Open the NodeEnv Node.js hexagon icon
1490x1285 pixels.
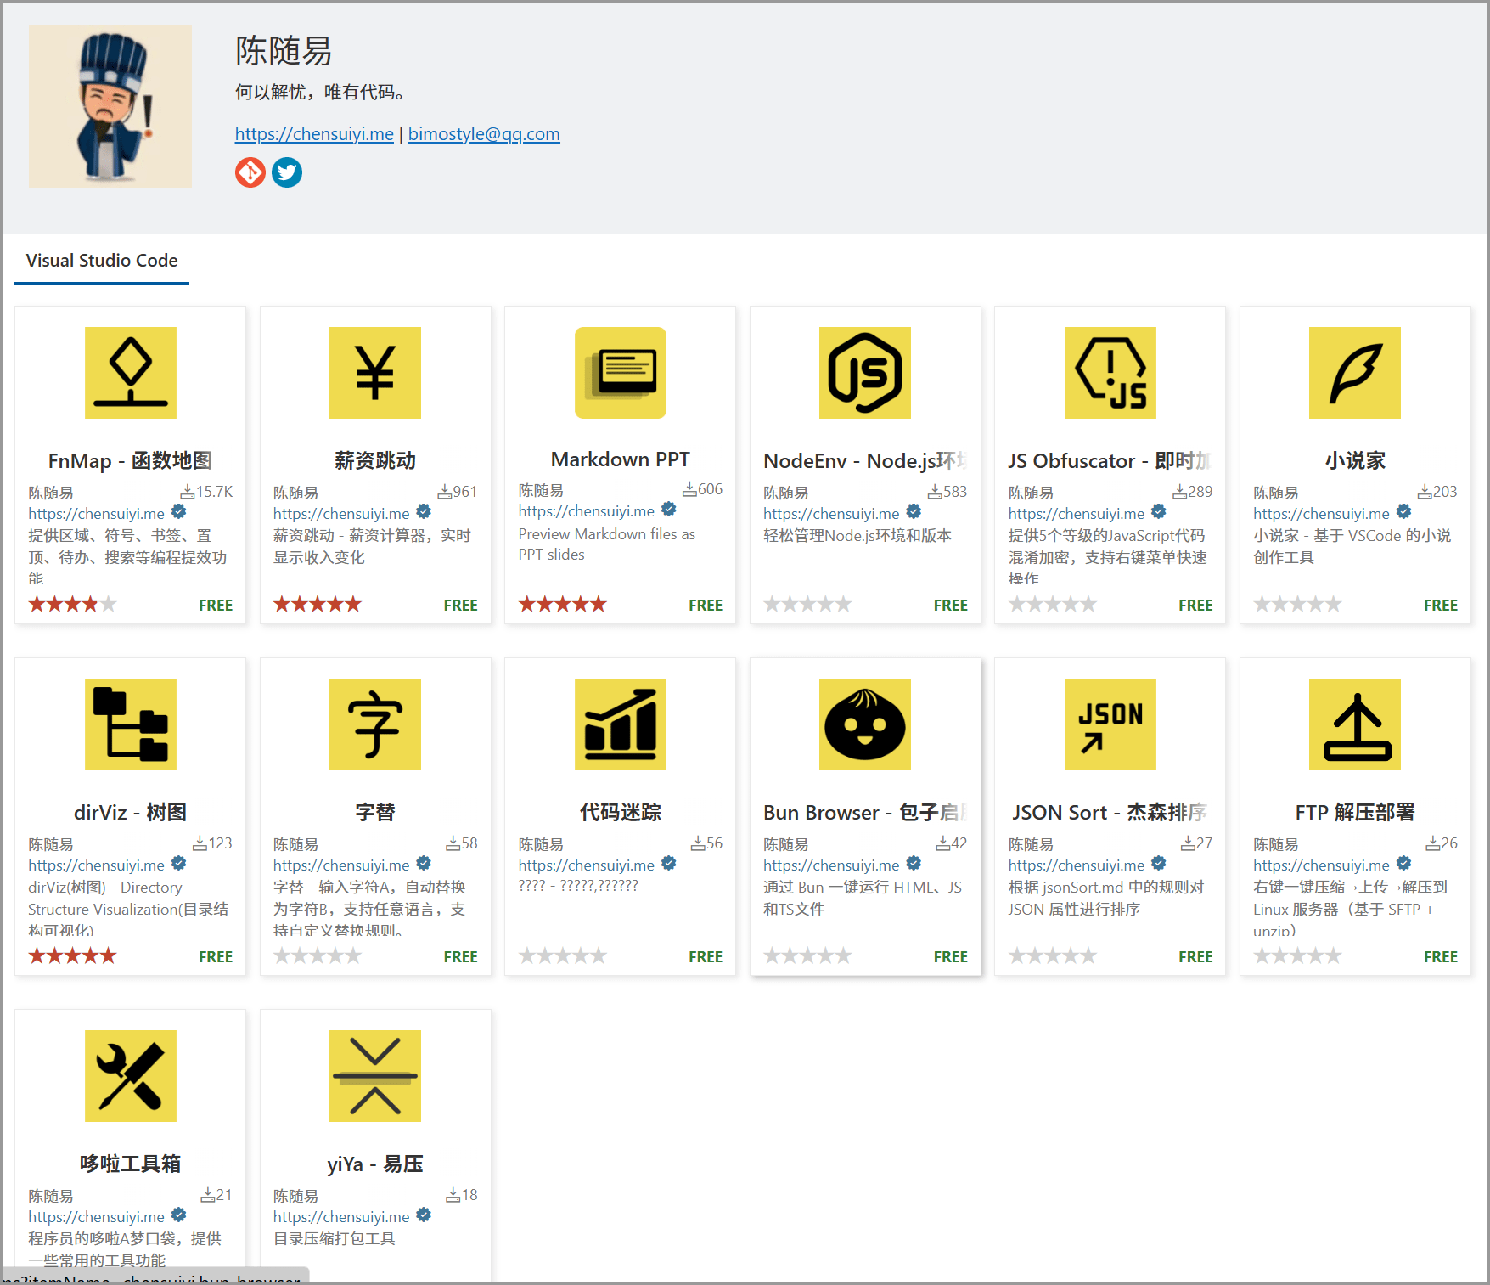point(865,373)
